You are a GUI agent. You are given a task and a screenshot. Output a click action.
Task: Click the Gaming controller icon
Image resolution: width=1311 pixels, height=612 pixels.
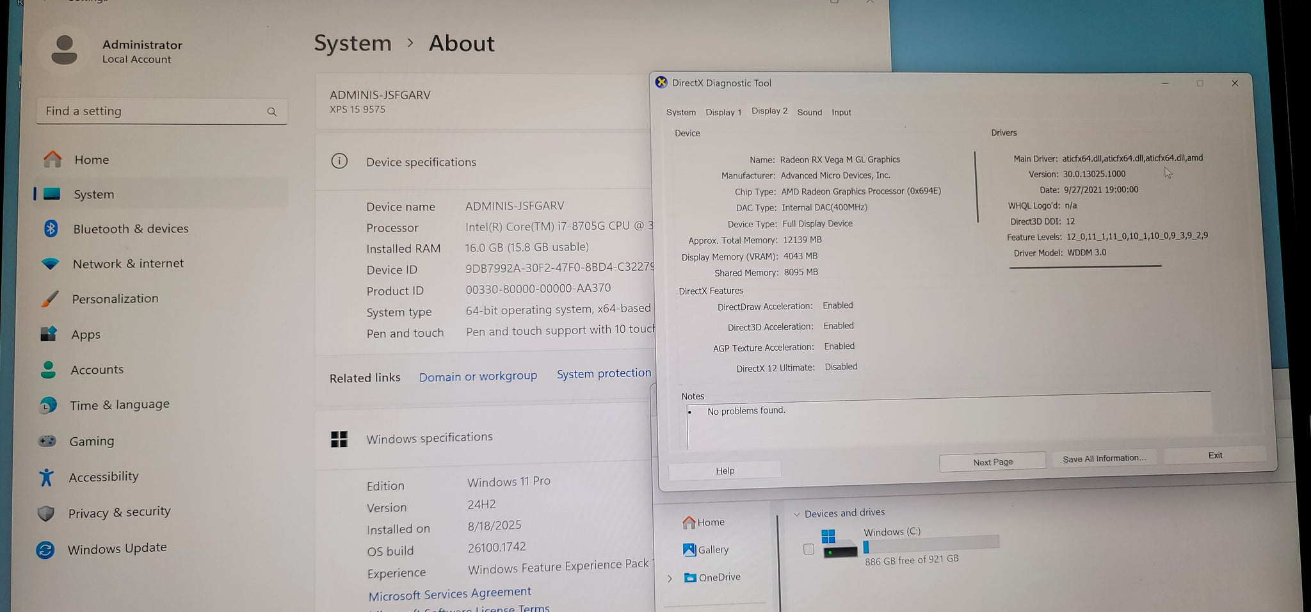pyautogui.click(x=47, y=440)
